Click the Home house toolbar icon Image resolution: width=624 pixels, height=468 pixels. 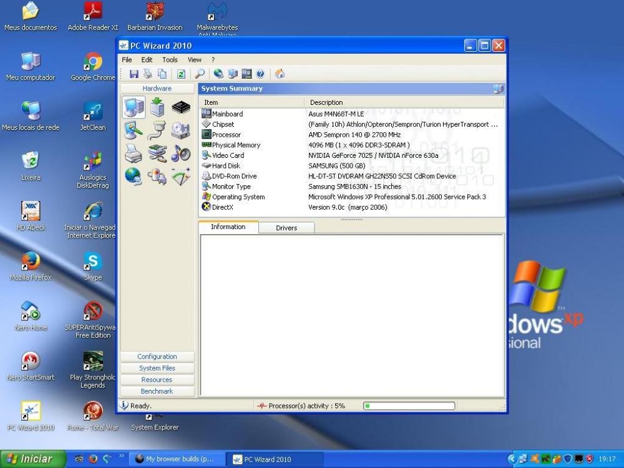click(x=280, y=74)
